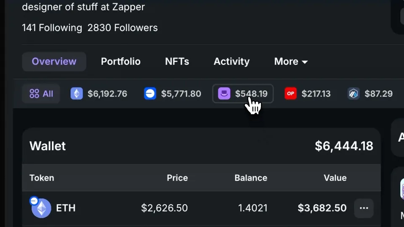Open the NFTs tab

tap(177, 61)
